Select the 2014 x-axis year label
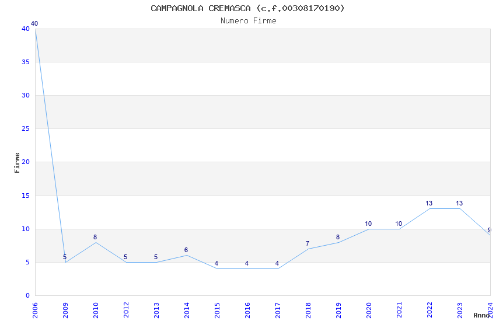The height and width of the screenshot is (321, 496). [x=187, y=310]
